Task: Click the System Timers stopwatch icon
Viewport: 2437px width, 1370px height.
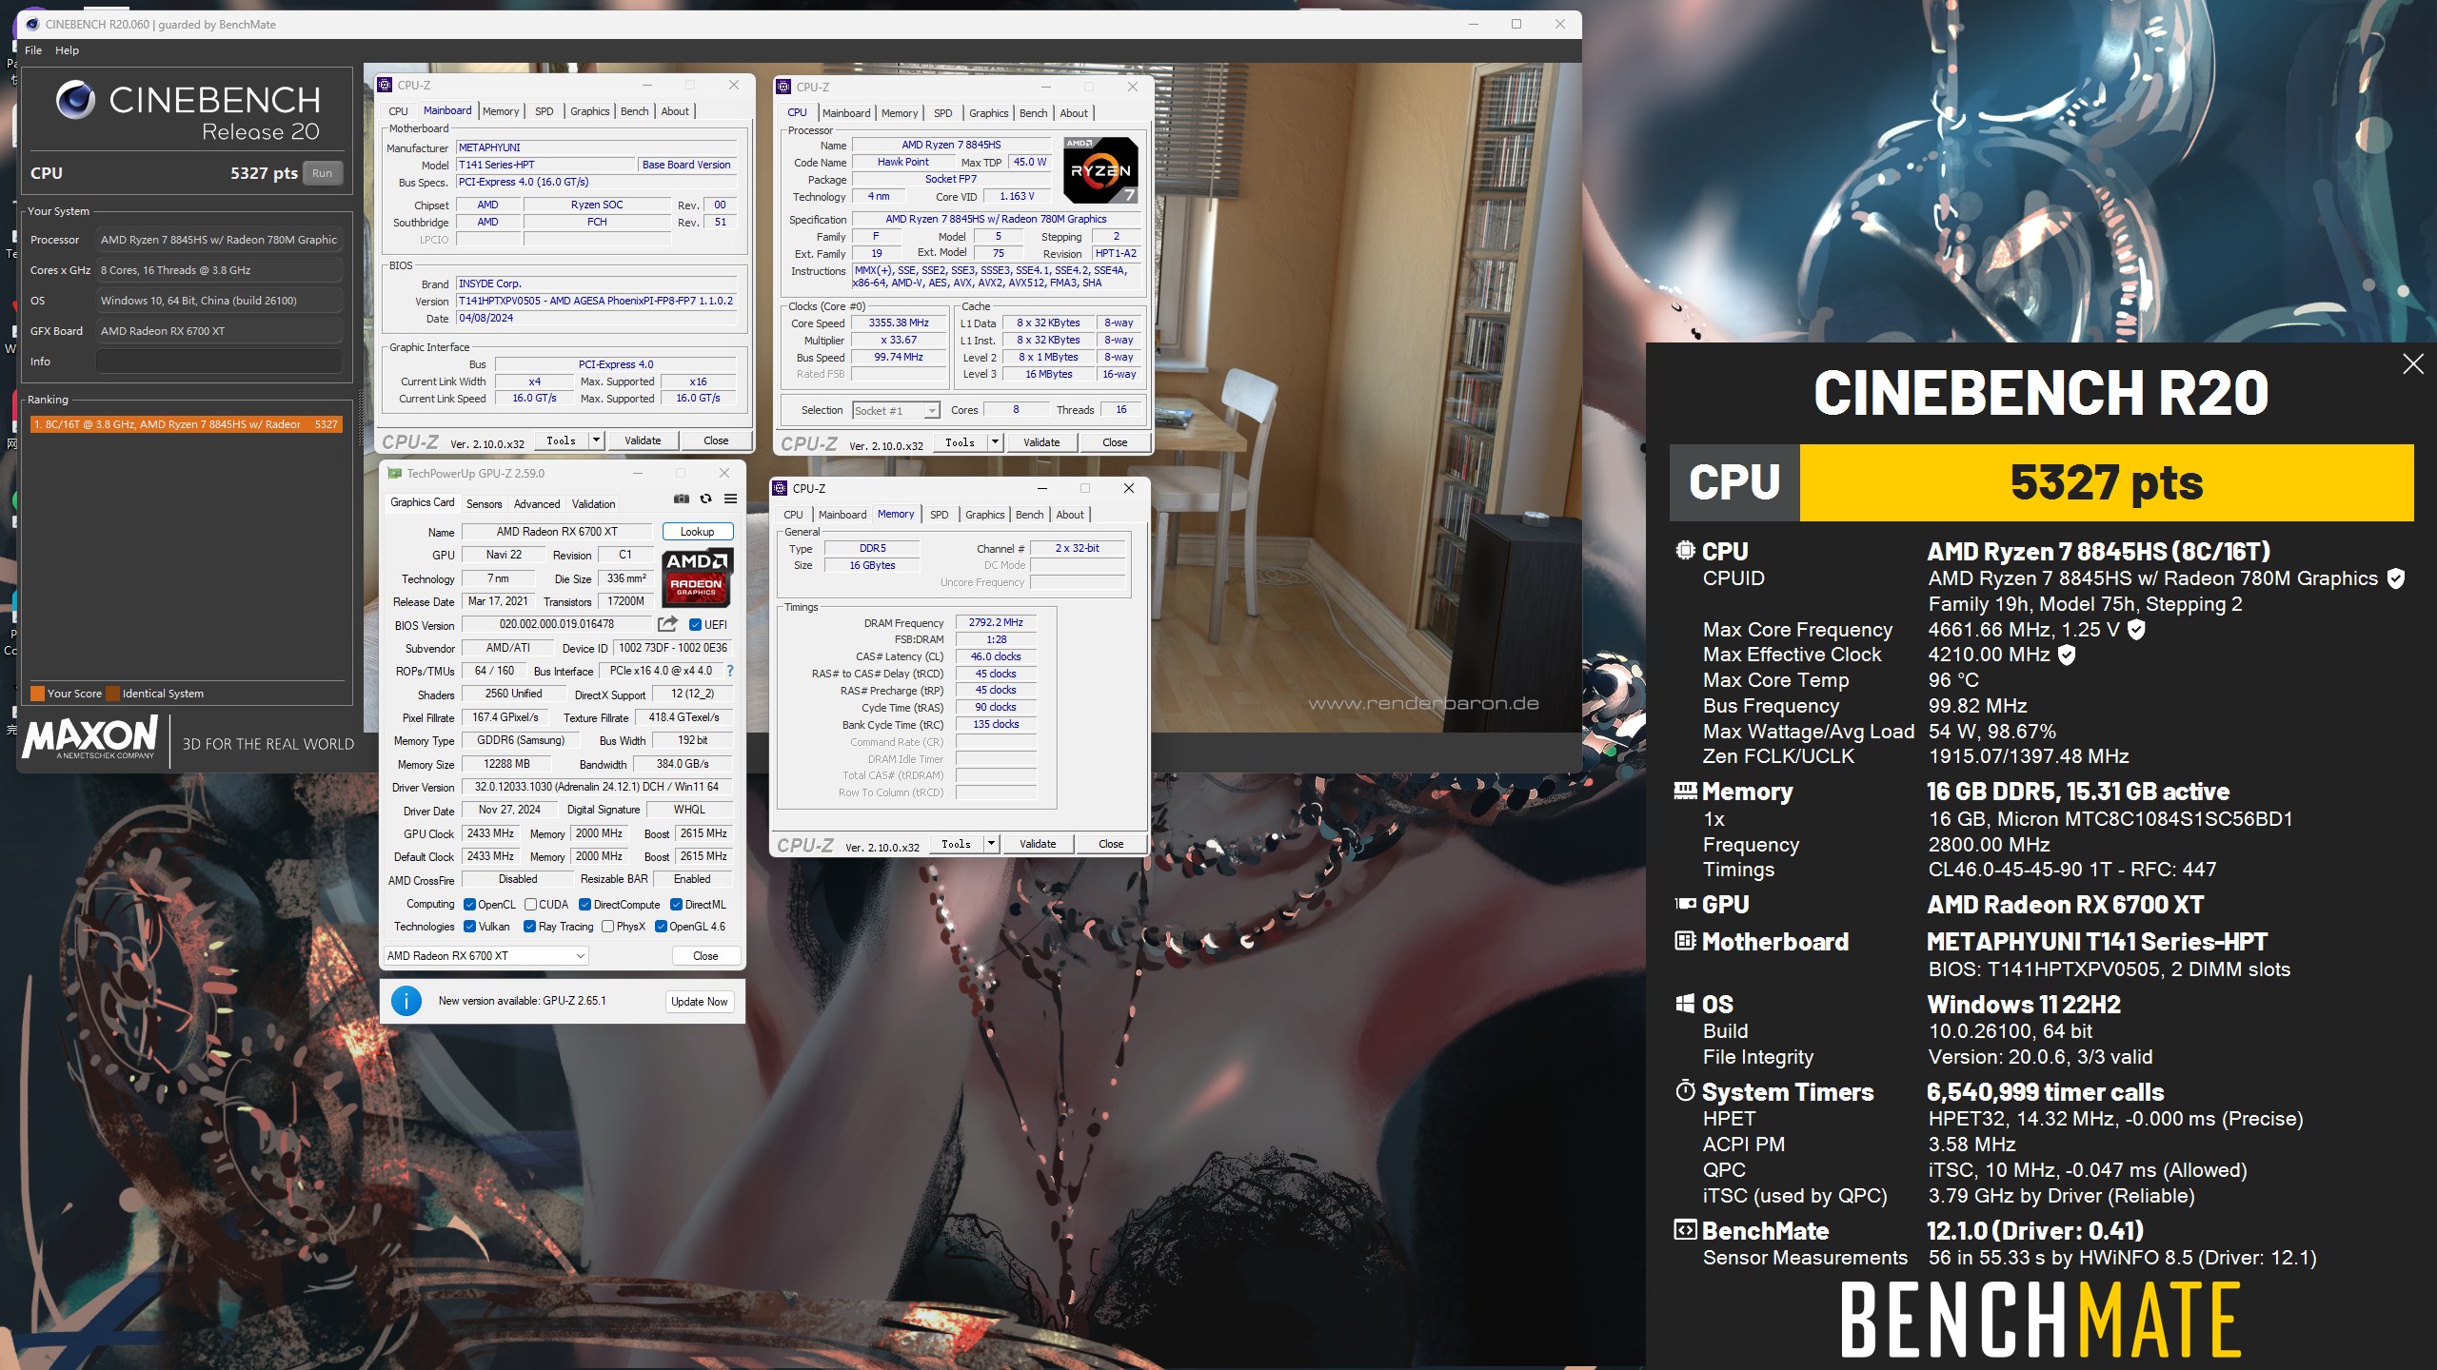Action: point(1685,1090)
